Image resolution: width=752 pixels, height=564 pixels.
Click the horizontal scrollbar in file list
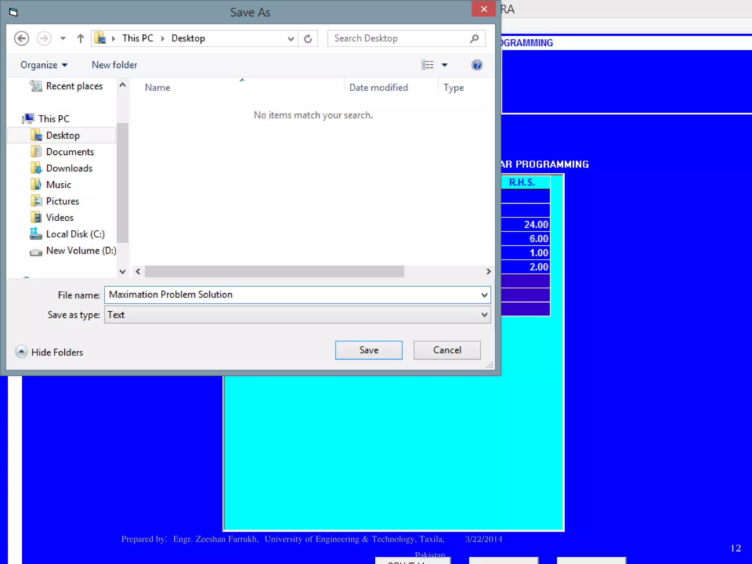click(274, 271)
